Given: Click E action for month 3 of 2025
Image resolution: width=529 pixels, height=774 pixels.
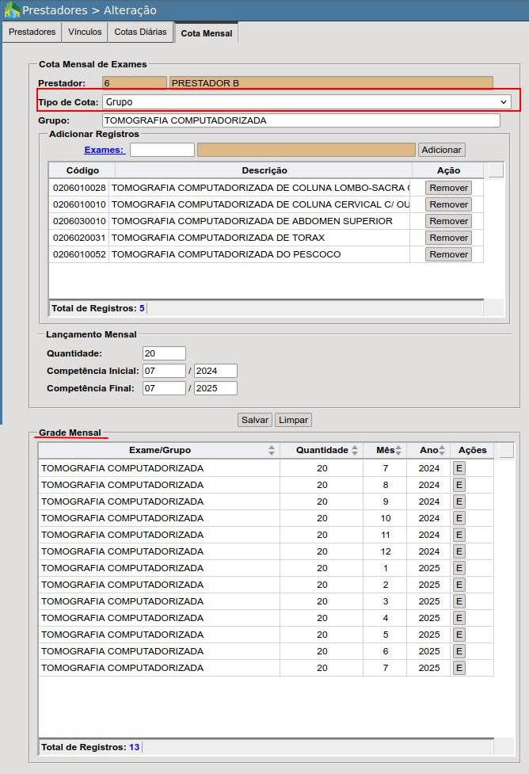Looking at the screenshot, I should point(459,601).
